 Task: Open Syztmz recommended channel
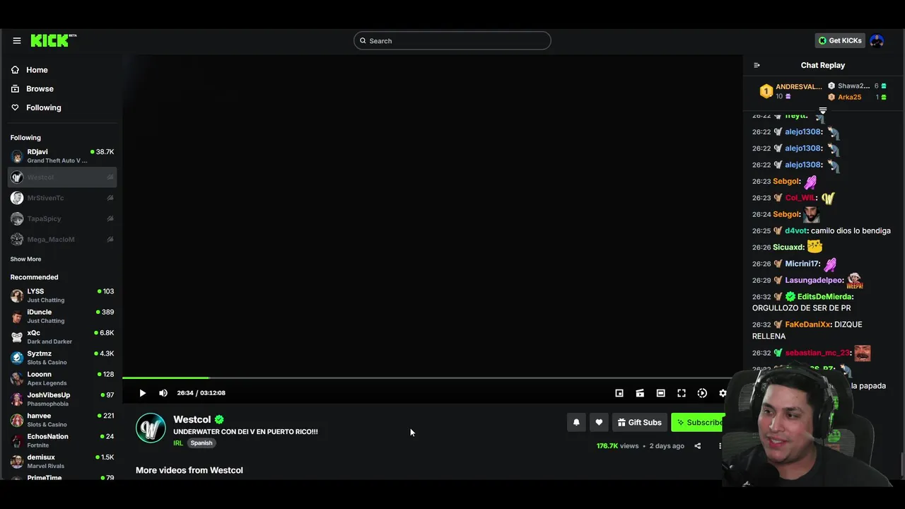pos(62,358)
